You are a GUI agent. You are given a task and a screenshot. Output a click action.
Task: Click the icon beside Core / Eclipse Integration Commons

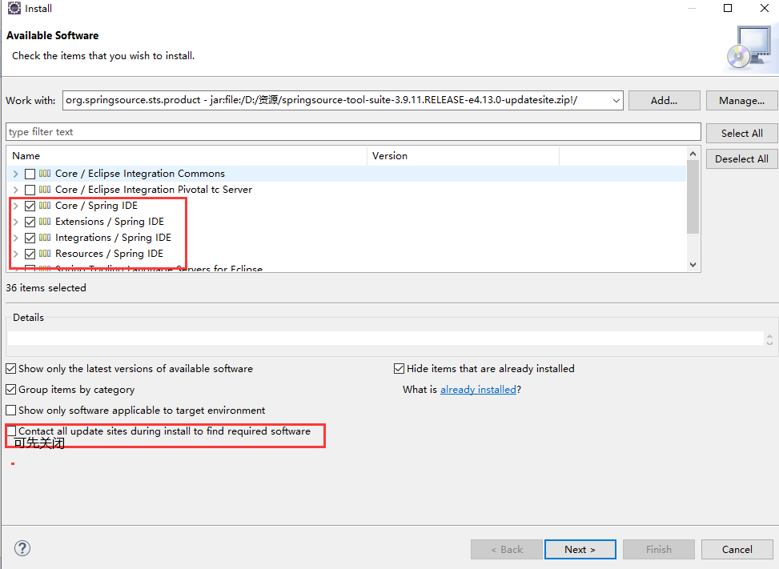point(45,174)
